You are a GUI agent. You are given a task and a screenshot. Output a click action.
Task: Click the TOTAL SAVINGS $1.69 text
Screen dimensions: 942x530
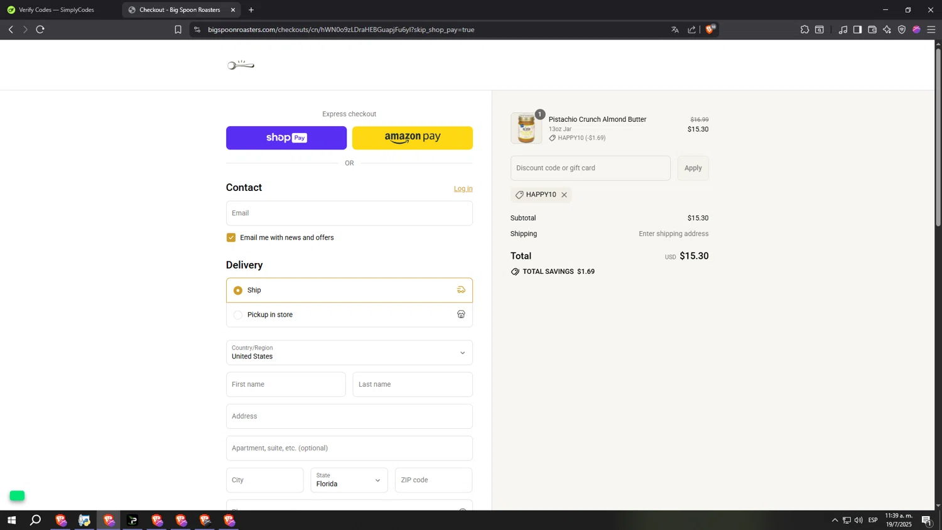click(x=558, y=272)
